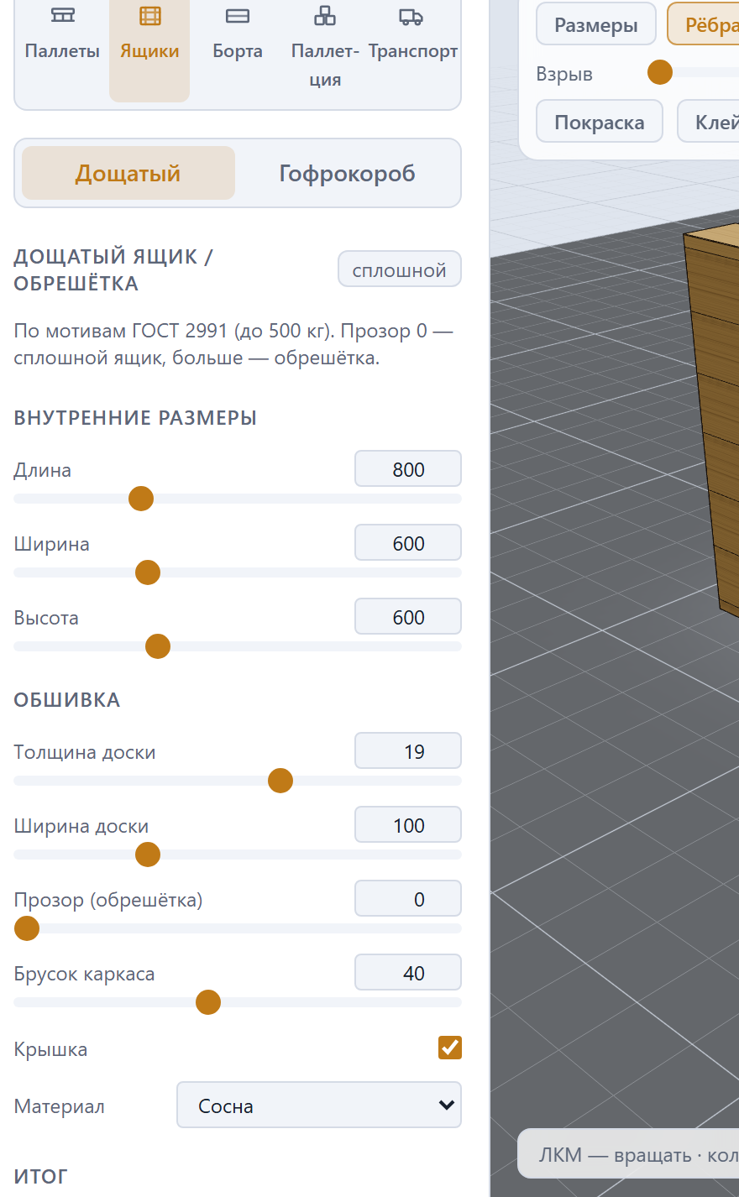Screen dimensions: 739x1197
Task: Click the Взрыв slider handle
Action: point(660,73)
